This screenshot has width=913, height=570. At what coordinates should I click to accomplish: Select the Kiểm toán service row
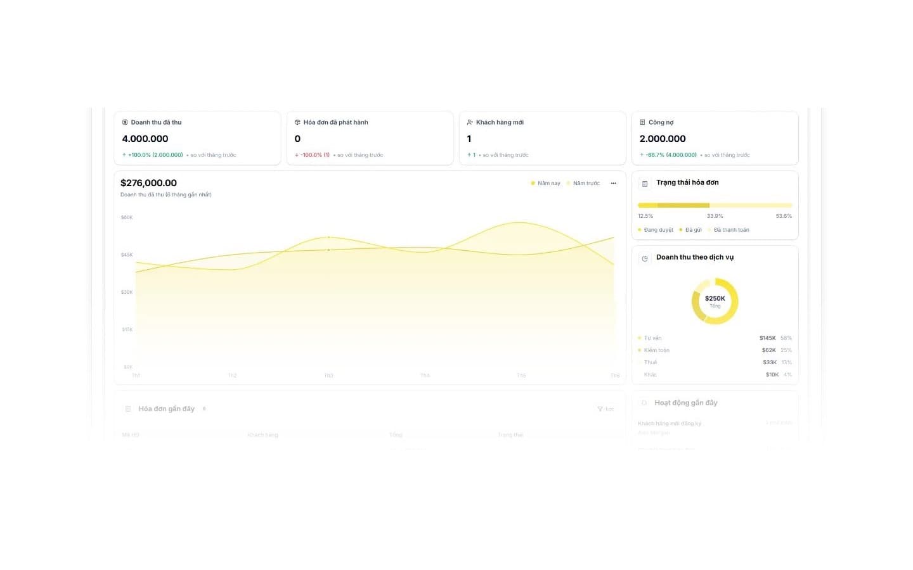[x=715, y=350]
